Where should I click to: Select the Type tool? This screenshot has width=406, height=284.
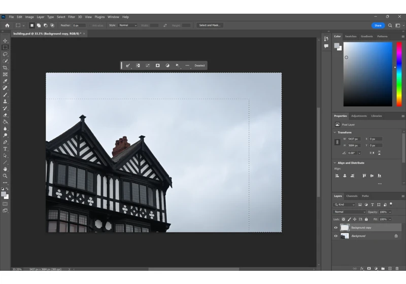[x=5, y=149]
